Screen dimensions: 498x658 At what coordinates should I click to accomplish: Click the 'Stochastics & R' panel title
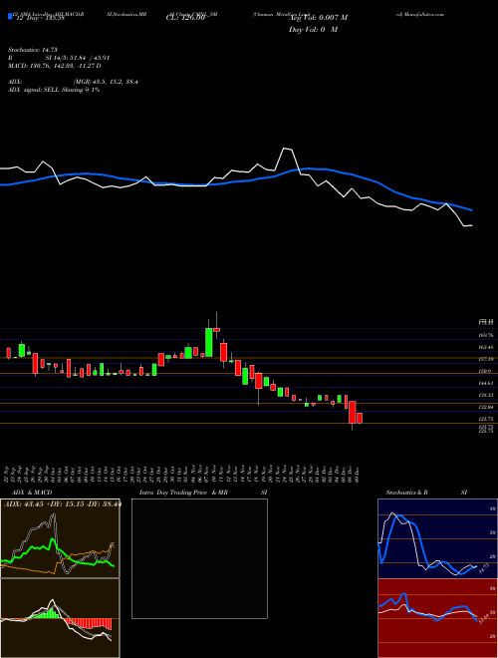[406, 493]
